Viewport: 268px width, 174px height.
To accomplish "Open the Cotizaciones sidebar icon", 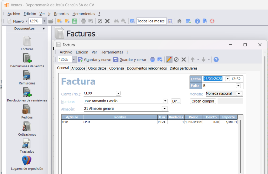I will (x=27, y=127).
